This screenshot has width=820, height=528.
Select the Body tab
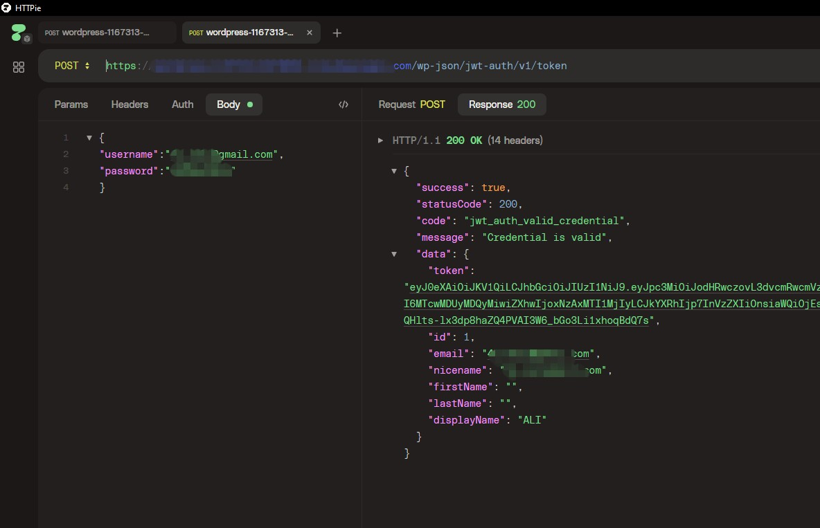point(234,104)
